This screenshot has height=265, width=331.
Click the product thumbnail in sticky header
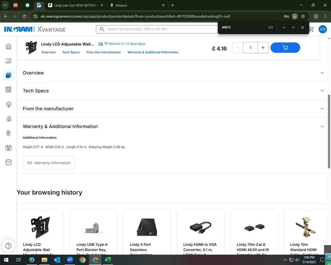[x=31, y=48]
